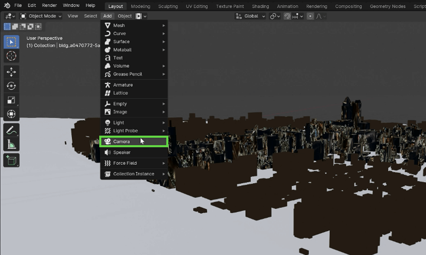Image resolution: width=426 pixels, height=255 pixels.
Task: Click the Empty axes icon in Add menu
Action: 108,104
